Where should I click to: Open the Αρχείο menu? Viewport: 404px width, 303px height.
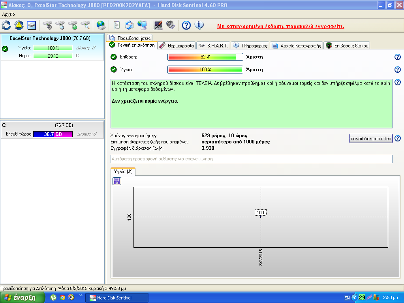[x=9, y=15]
